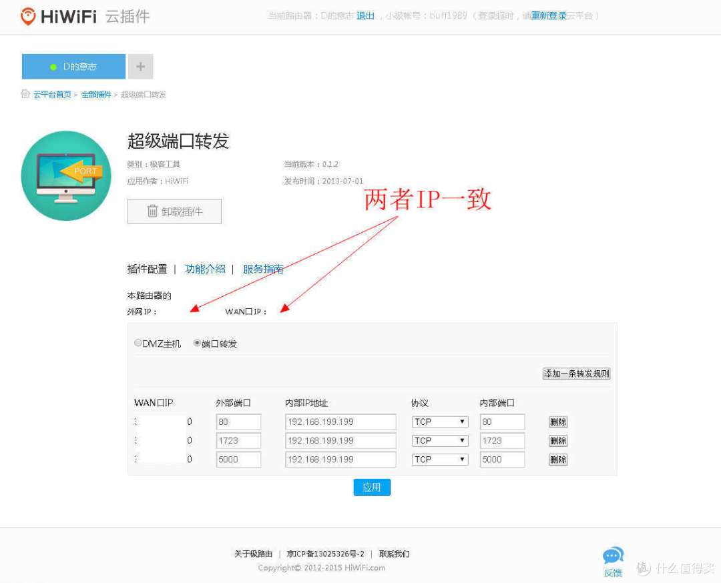Click the 协议 column header
Viewport: 721px width, 583px height.
420,403
